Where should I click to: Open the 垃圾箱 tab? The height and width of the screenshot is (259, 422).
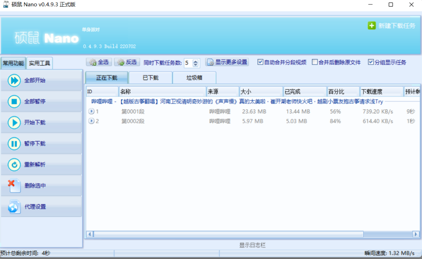[194, 78]
